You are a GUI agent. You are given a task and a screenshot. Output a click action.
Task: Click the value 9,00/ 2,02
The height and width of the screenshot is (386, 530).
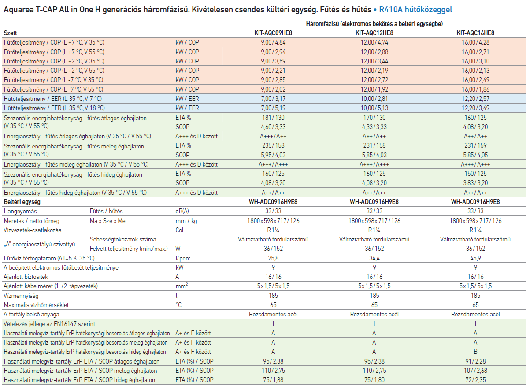[273, 89]
